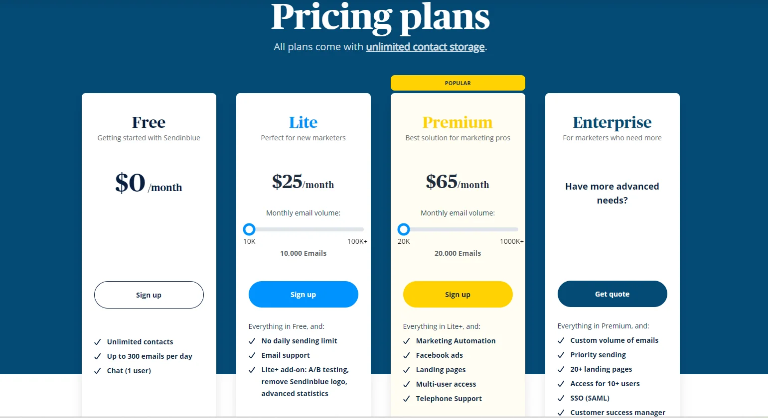Click the checkmark next to Telephone Support
This screenshot has width=768, height=418.
tap(407, 399)
